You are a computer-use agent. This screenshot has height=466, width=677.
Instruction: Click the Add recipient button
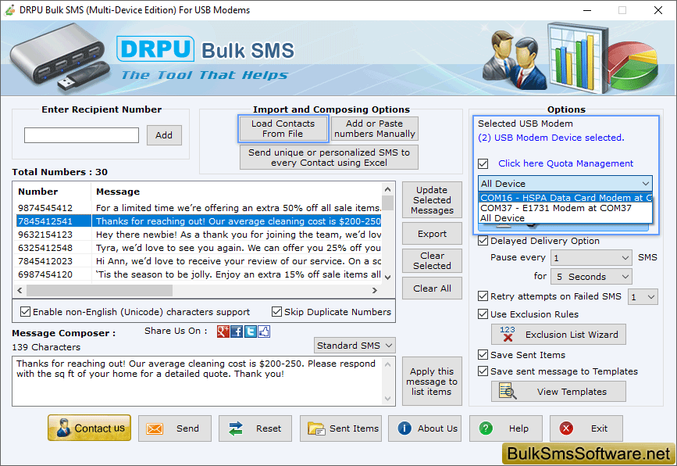[x=164, y=135]
